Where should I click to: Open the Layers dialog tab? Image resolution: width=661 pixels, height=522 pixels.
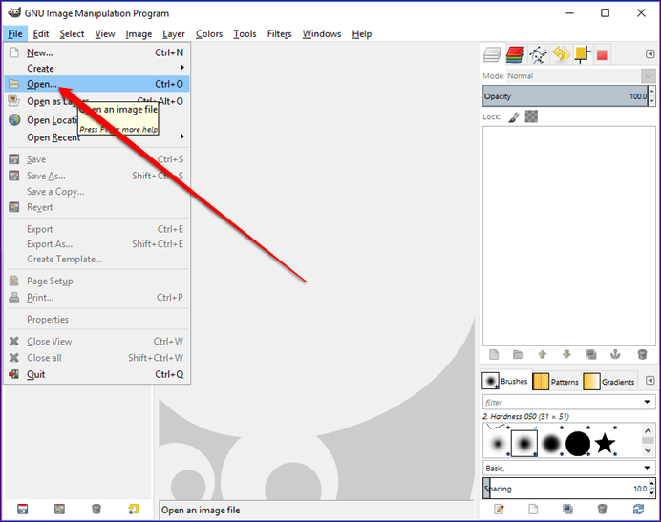pyautogui.click(x=492, y=54)
